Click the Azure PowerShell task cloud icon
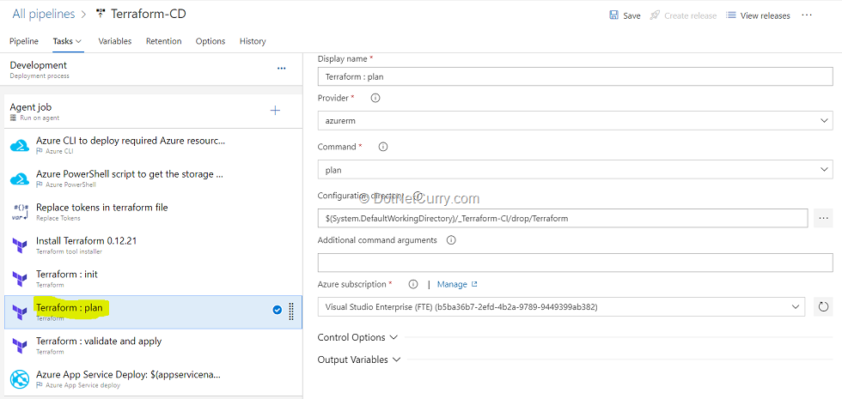This screenshot has width=842, height=399. 19,178
